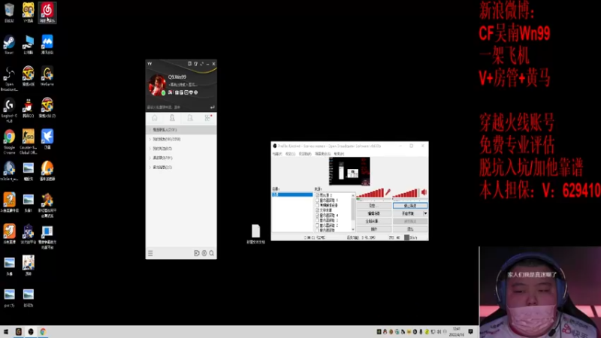The image size is (601, 338).
Task: Launch Counter-Strike Global Offensive desktop shortcut
Action: pyautogui.click(x=28, y=142)
